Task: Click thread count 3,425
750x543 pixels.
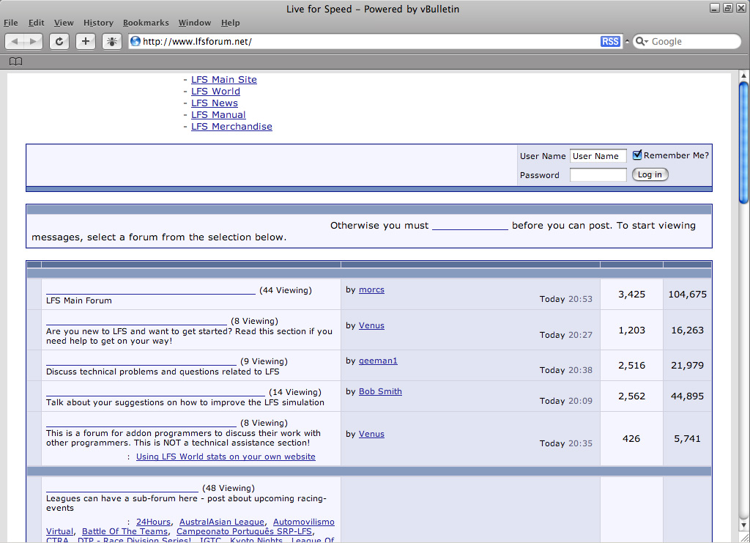Action: click(631, 295)
